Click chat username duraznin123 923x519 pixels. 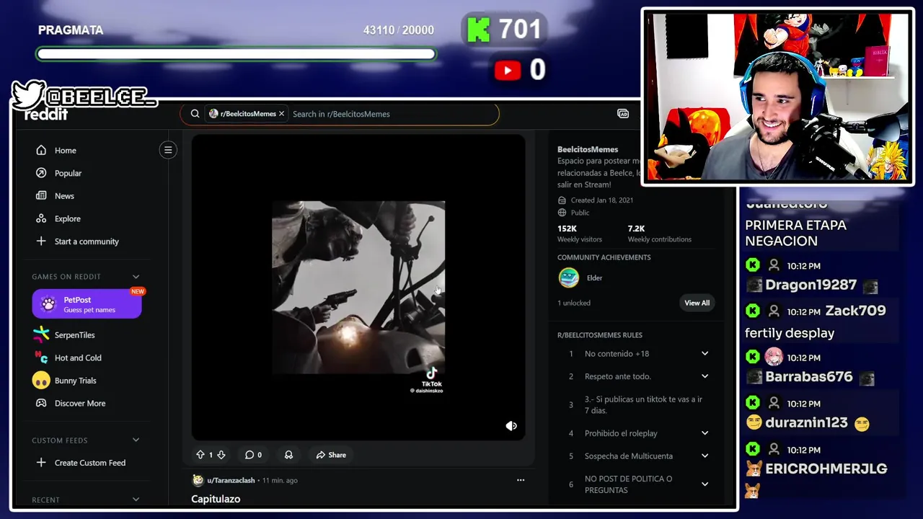click(x=806, y=422)
